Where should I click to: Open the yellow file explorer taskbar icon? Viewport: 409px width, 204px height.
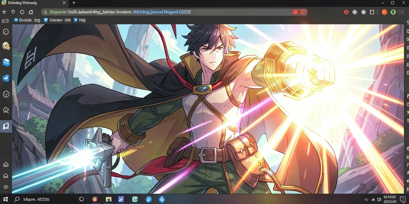pos(109,199)
